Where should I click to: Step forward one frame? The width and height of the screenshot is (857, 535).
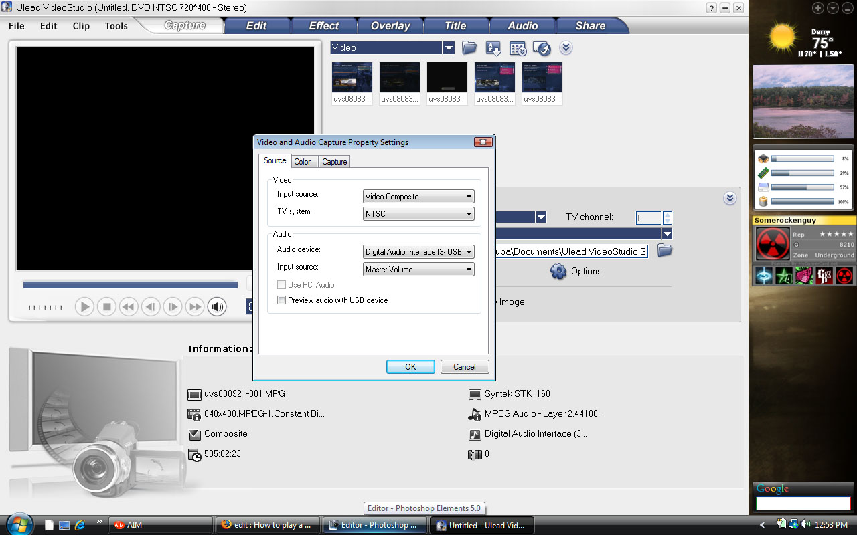coord(173,307)
